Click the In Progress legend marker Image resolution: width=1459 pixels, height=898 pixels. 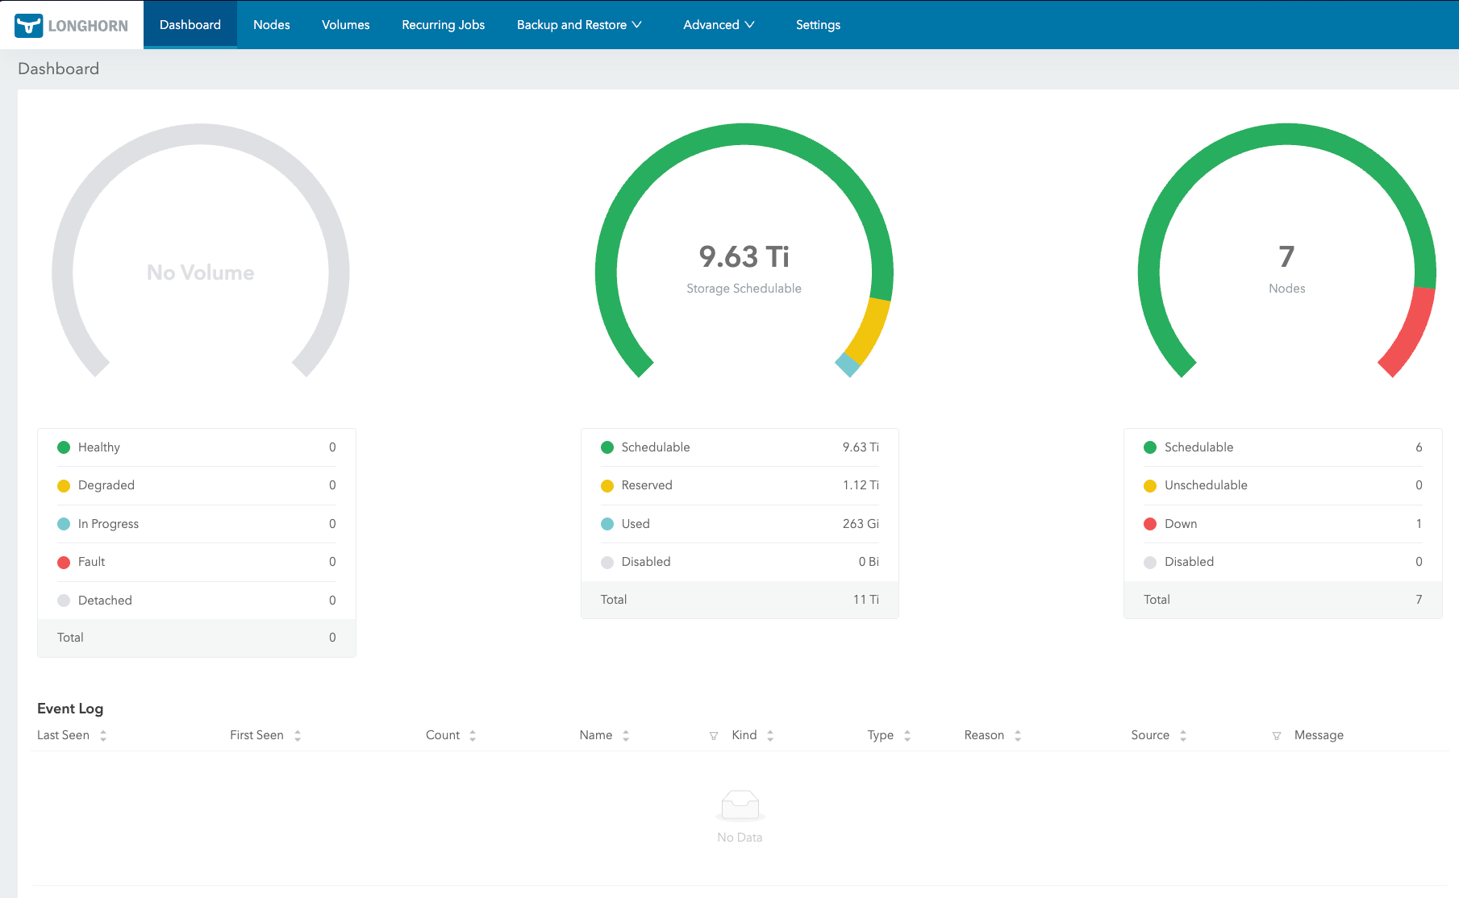[64, 524]
